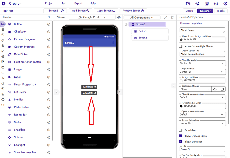The image size is (230, 158).
Task: Click the upload background image cloud icon
Action: (x=215, y=89)
